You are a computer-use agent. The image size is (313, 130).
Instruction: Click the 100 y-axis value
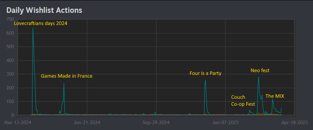10,102
